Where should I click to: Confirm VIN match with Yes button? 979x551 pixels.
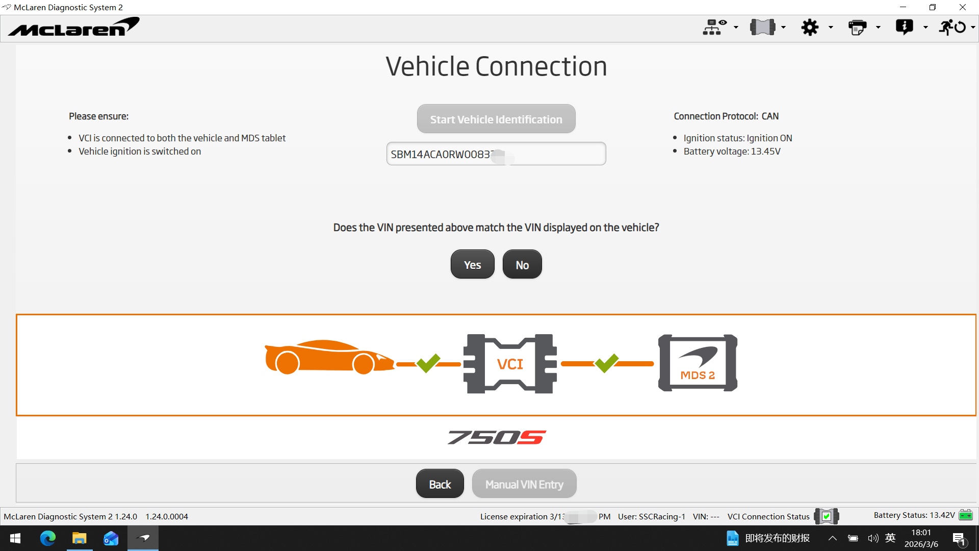(472, 264)
